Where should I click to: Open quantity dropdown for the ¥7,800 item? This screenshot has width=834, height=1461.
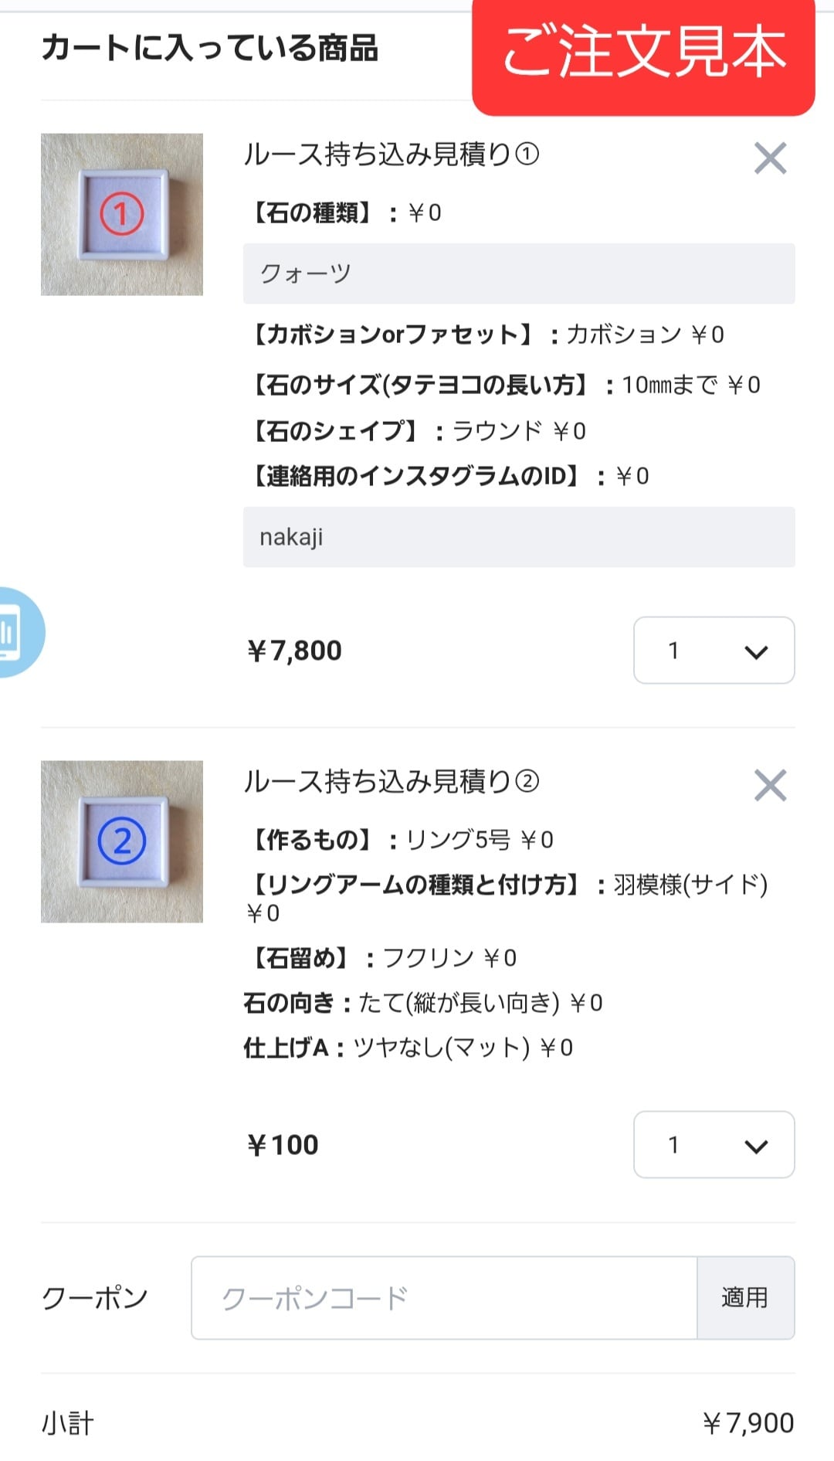(714, 651)
